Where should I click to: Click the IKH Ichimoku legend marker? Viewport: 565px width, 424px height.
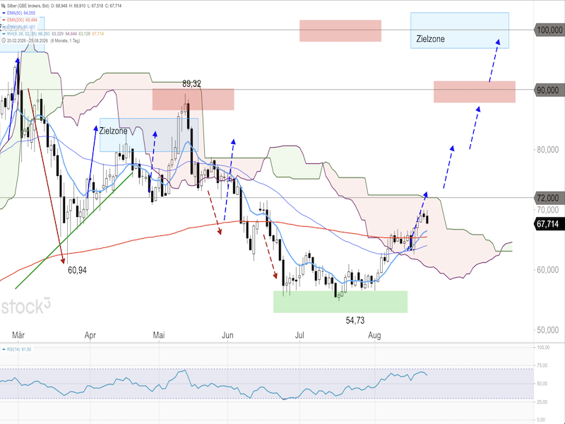click(4, 34)
